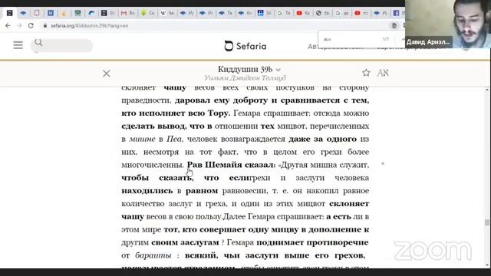Open text display settings icon
The height and width of the screenshot is (276, 491).
383,73
